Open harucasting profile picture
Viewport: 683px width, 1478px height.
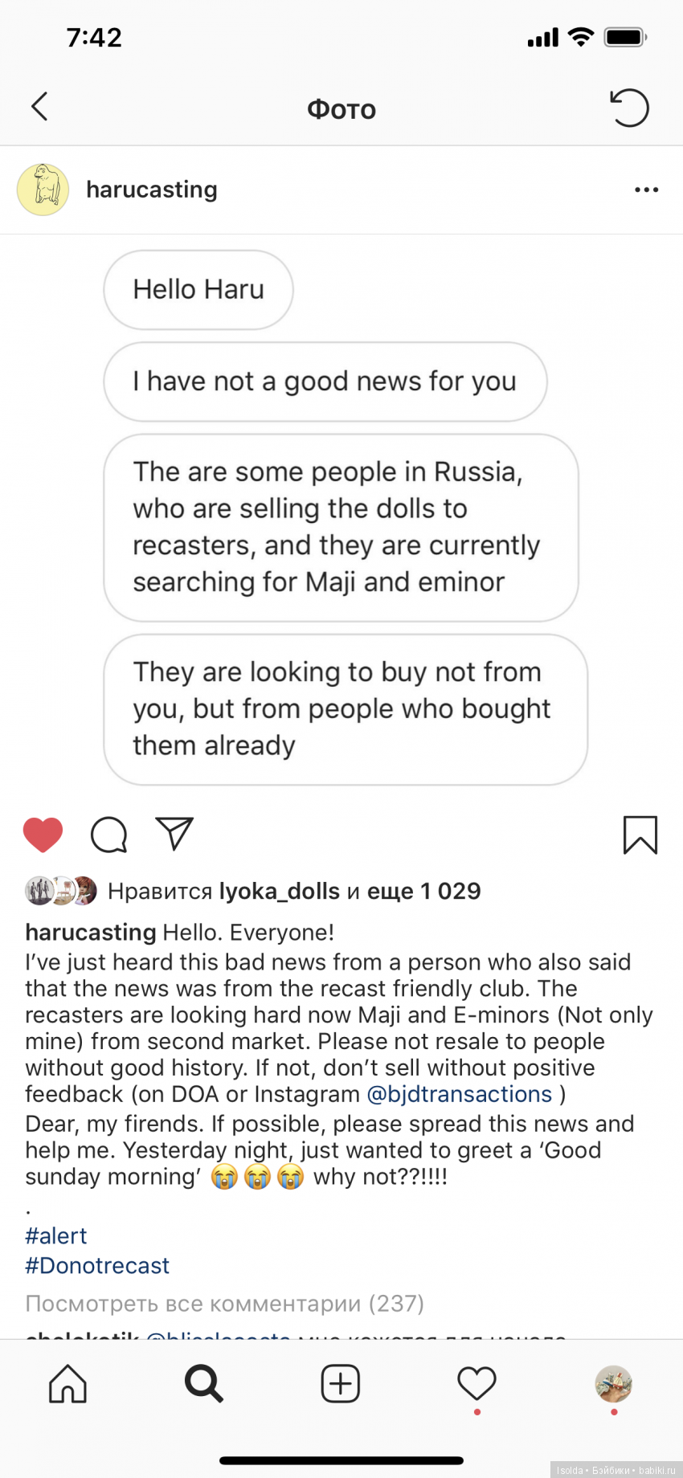[x=43, y=190]
